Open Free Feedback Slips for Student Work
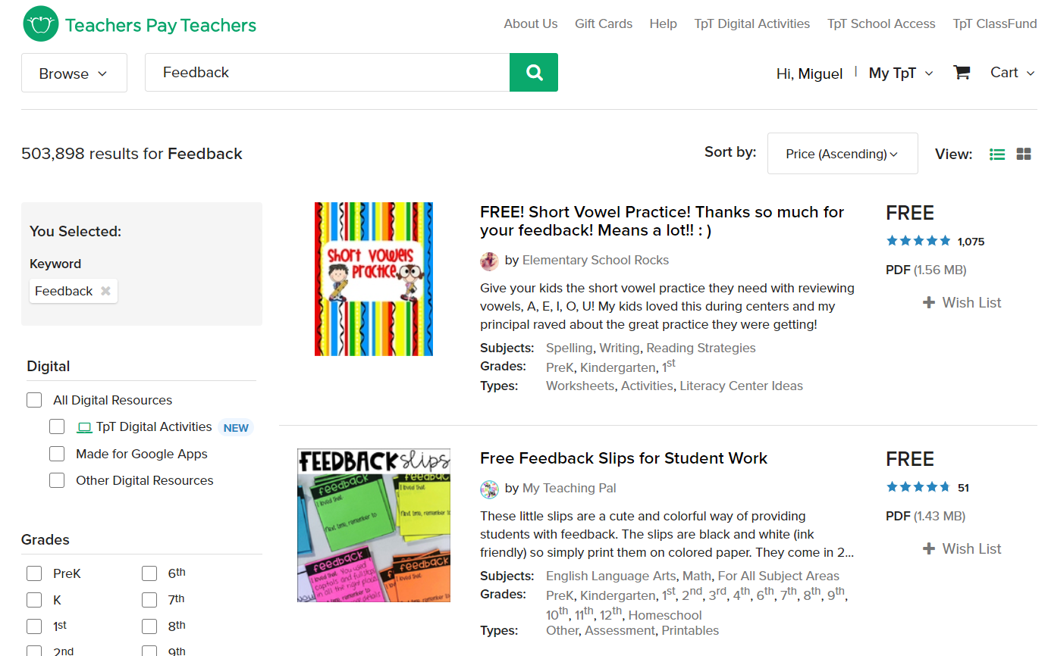The image size is (1048, 656). coord(623,458)
